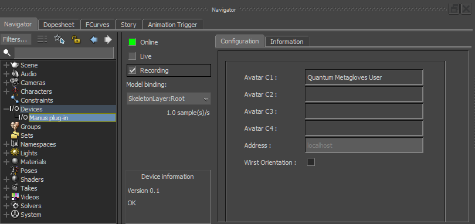Enable the Live checkbox
This screenshot has width=475, height=224.
pos(133,56)
